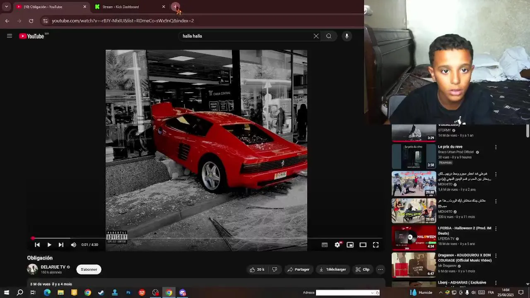Subscribe with S'abonner button
The height and width of the screenshot is (298, 530).
[x=89, y=269]
